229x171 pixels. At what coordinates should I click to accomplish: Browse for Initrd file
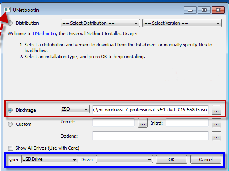click(216, 123)
